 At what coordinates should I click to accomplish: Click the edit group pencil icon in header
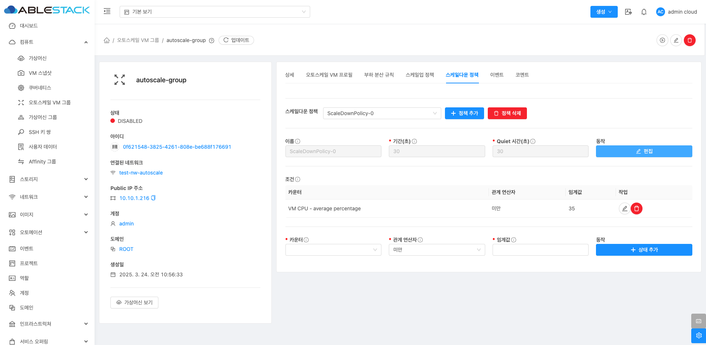pyautogui.click(x=676, y=40)
